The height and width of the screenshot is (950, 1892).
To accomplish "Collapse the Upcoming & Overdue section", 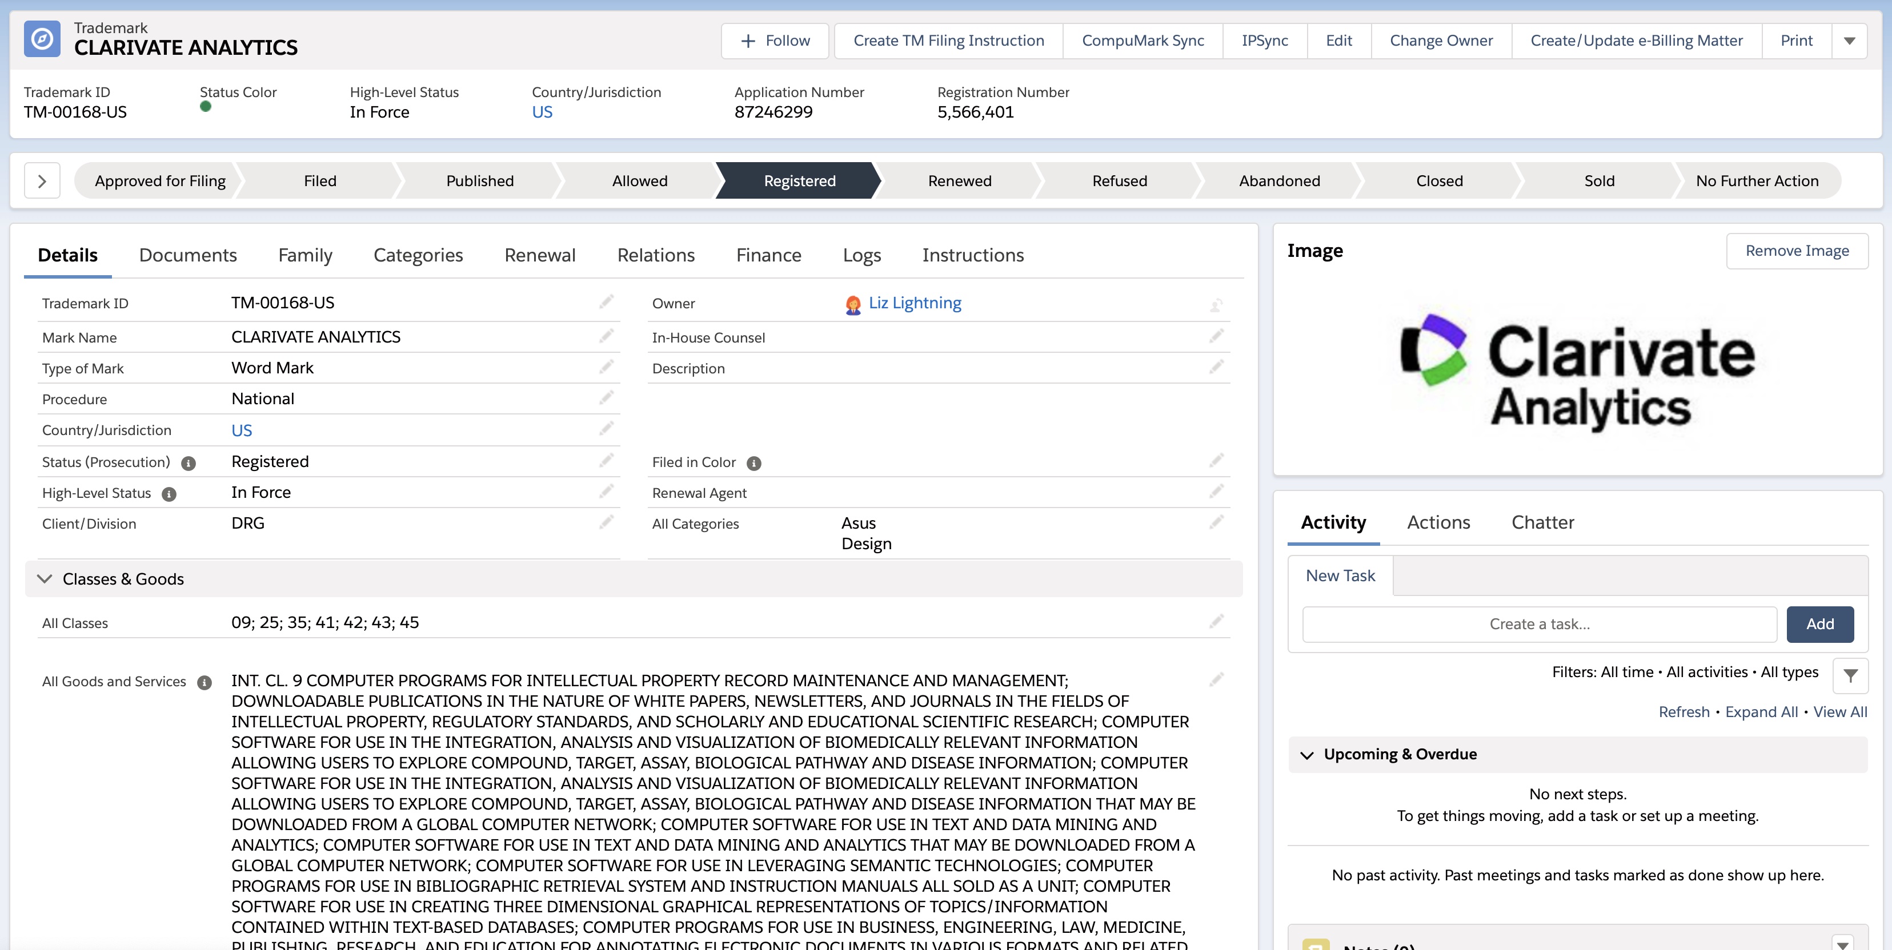I will click(1306, 754).
